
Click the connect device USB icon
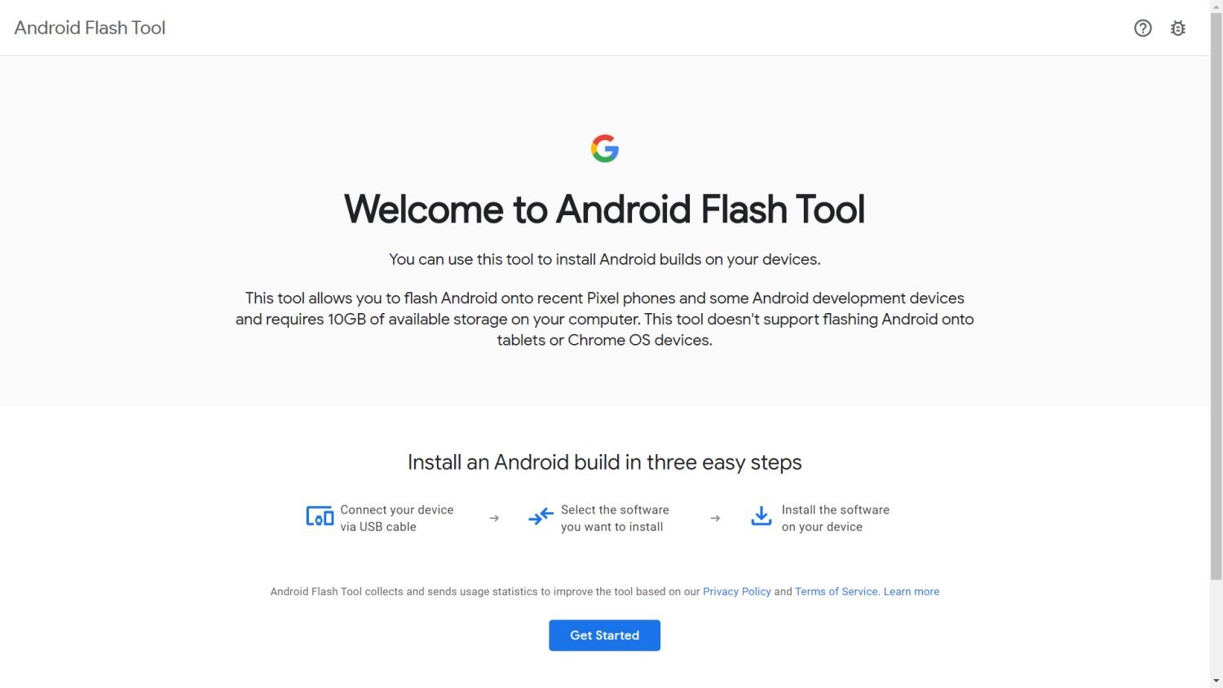320,517
